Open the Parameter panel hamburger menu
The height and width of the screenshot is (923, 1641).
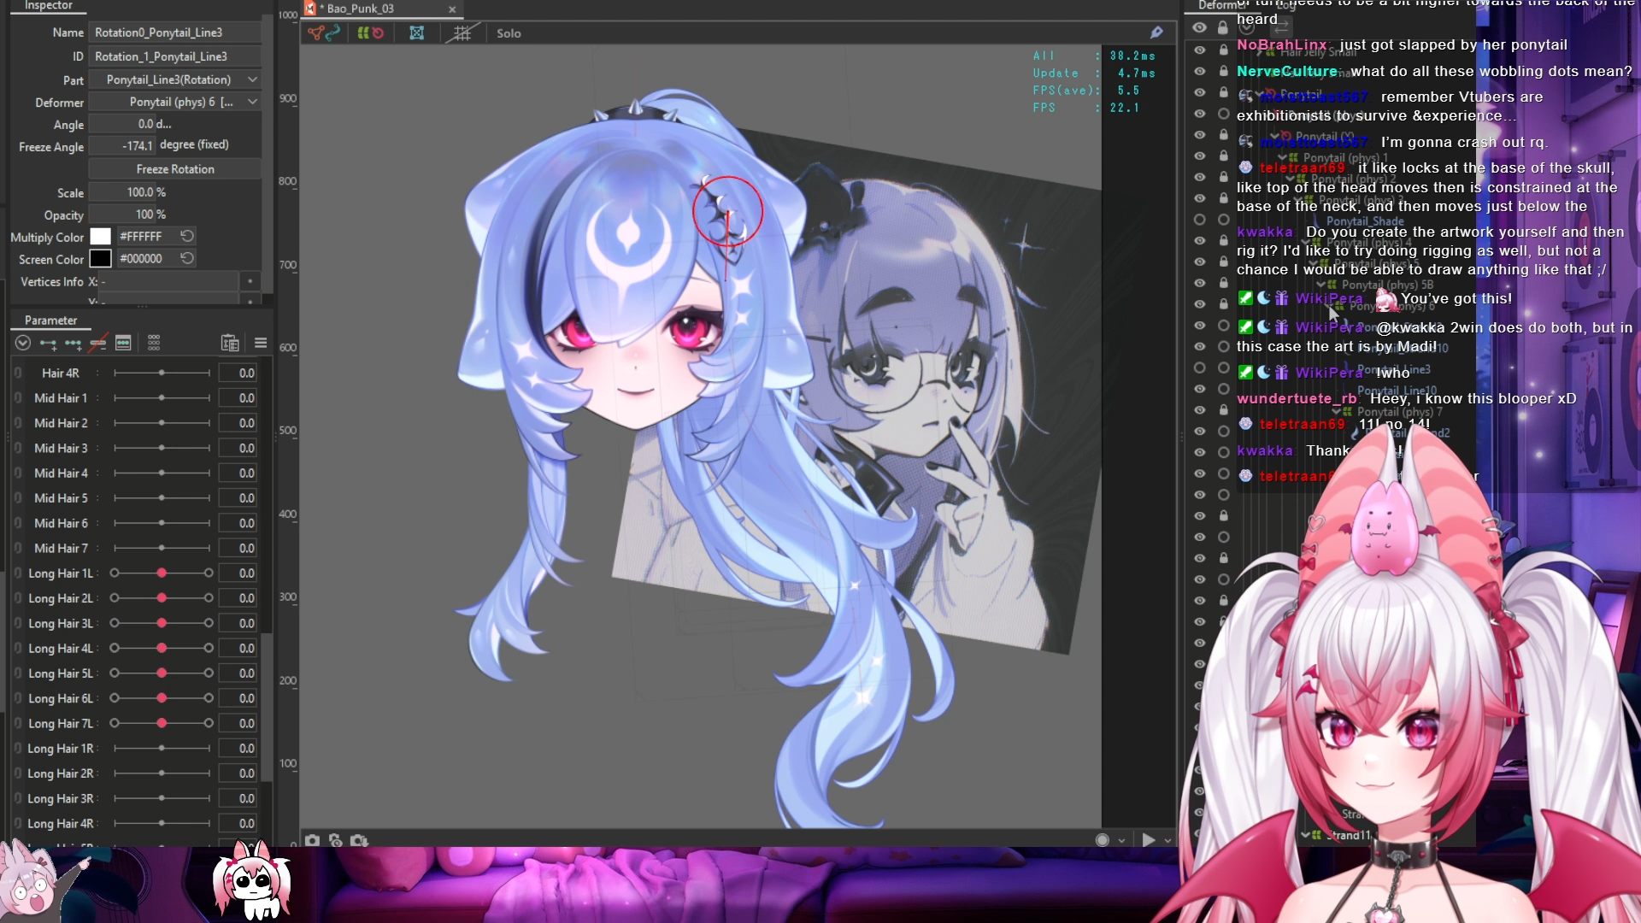pyautogui.click(x=261, y=344)
